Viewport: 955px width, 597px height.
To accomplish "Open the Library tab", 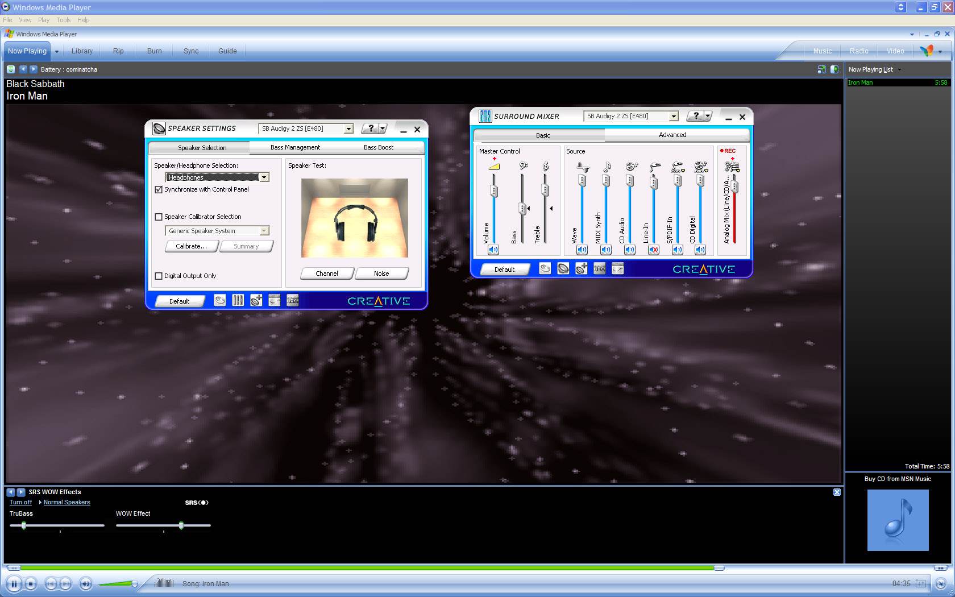I will [x=82, y=51].
